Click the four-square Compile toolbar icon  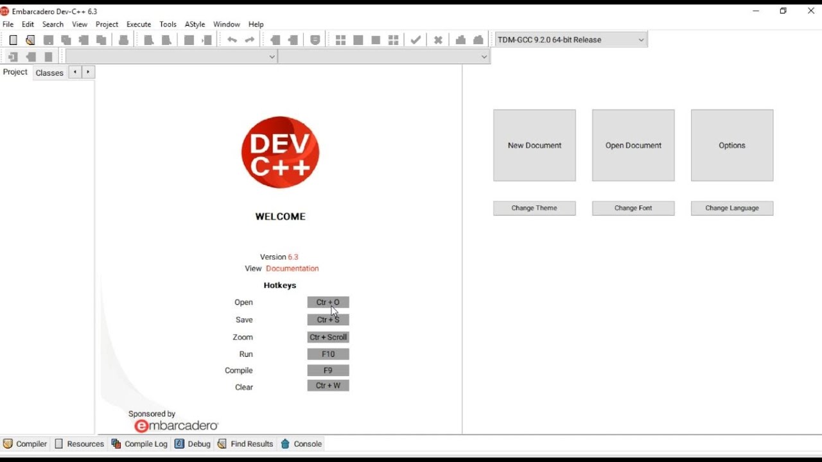pos(340,40)
